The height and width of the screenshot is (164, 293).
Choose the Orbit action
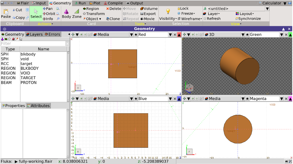point(49,13)
